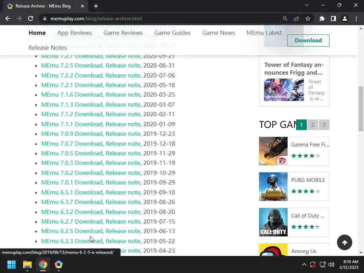364x273 pixels.
Task: Open the clock and date panel
Action: tap(349, 264)
